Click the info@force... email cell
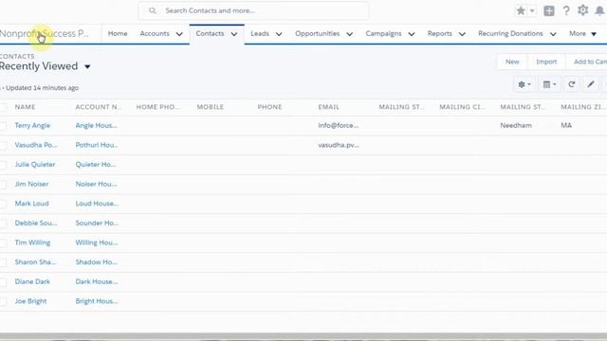The image size is (607, 341). click(x=339, y=125)
